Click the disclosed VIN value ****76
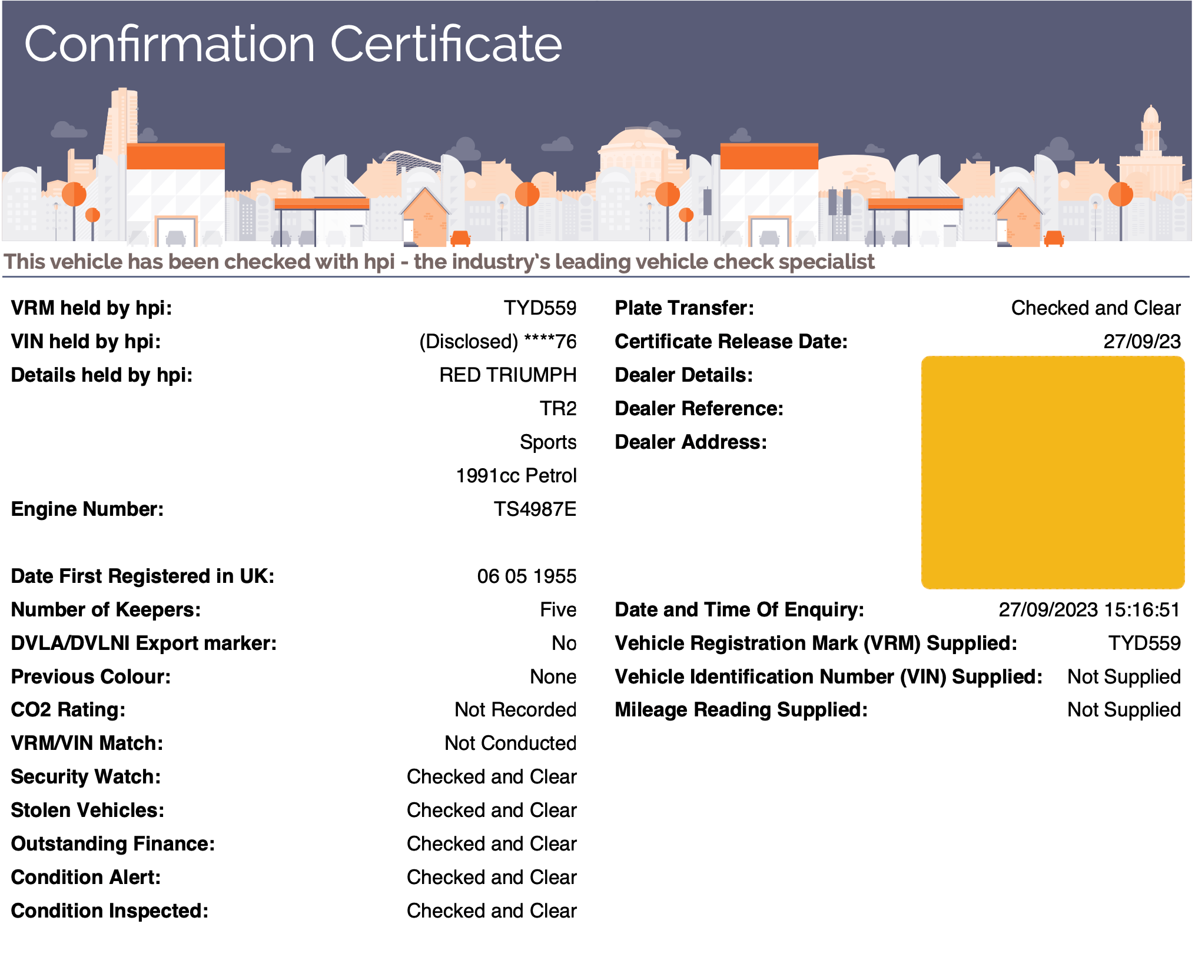Image resolution: width=1195 pixels, height=974 pixels. [x=497, y=341]
